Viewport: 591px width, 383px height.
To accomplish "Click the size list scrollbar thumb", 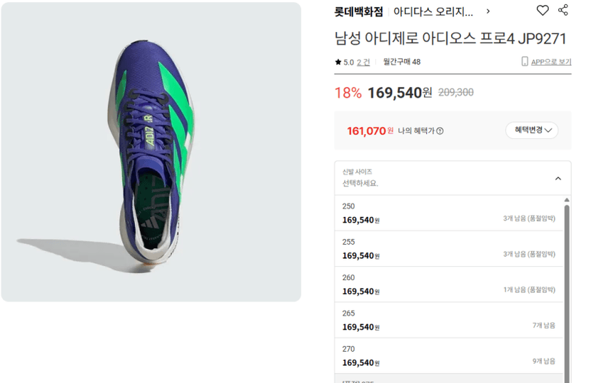I will click(x=567, y=294).
